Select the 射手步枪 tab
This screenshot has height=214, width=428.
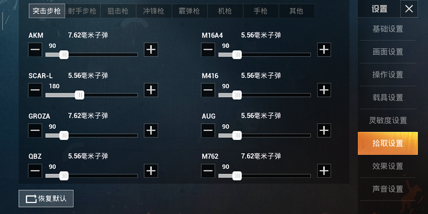click(82, 11)
